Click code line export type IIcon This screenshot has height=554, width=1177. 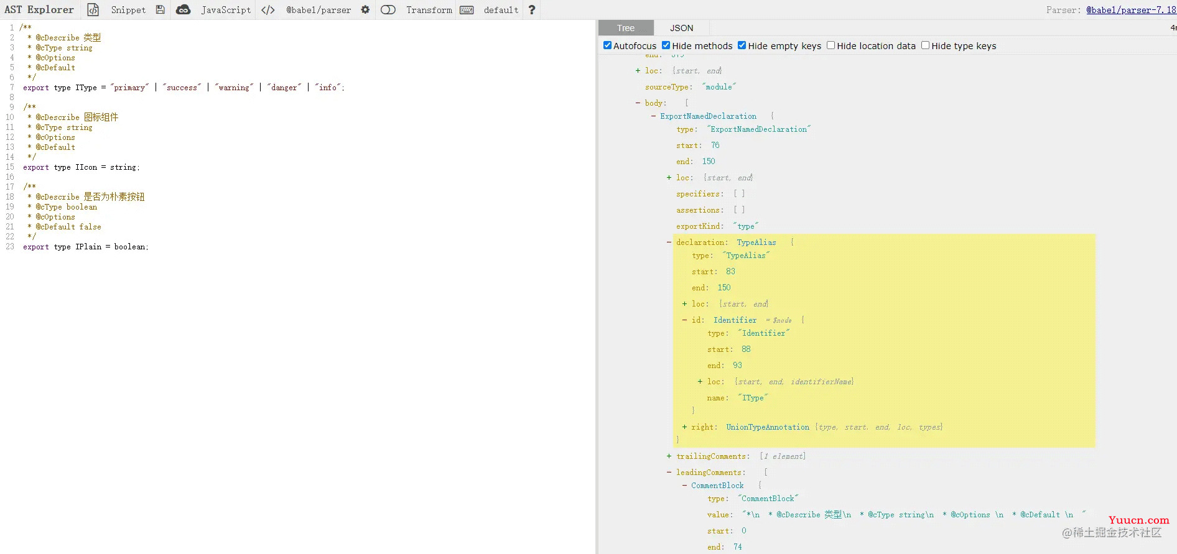tap(81, 167)
